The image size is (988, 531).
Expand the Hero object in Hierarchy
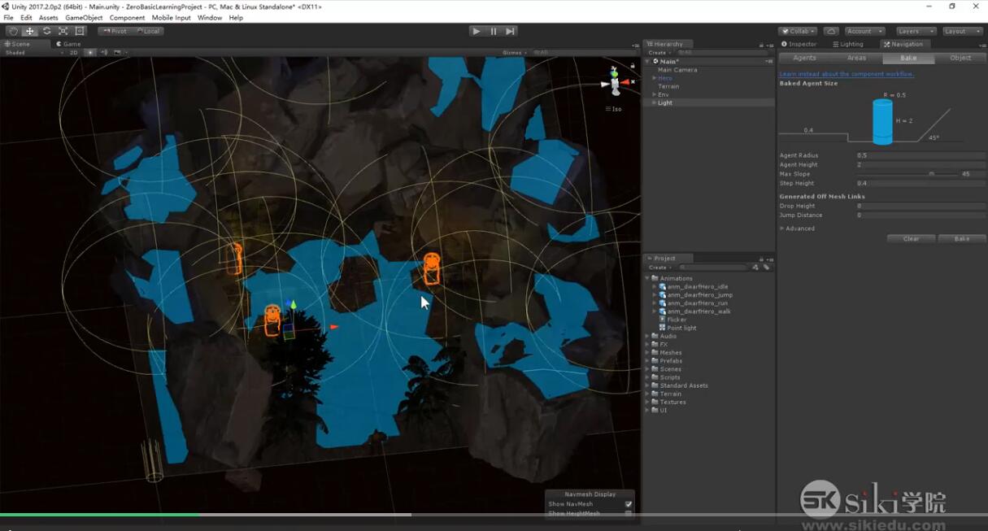[x=653, y=77]
